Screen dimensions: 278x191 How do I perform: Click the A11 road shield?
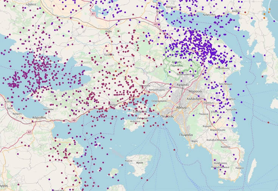pyautogui.click(x=156, y=24)
